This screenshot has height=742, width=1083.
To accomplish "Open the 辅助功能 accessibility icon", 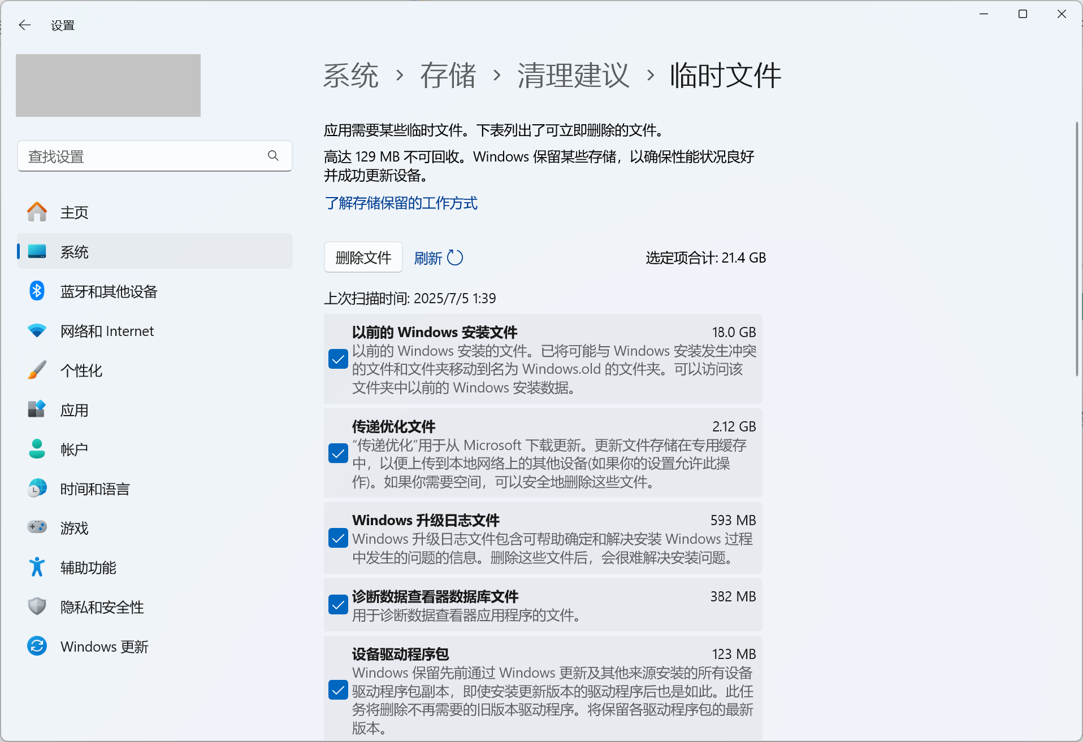I will [x=37, y=567].
